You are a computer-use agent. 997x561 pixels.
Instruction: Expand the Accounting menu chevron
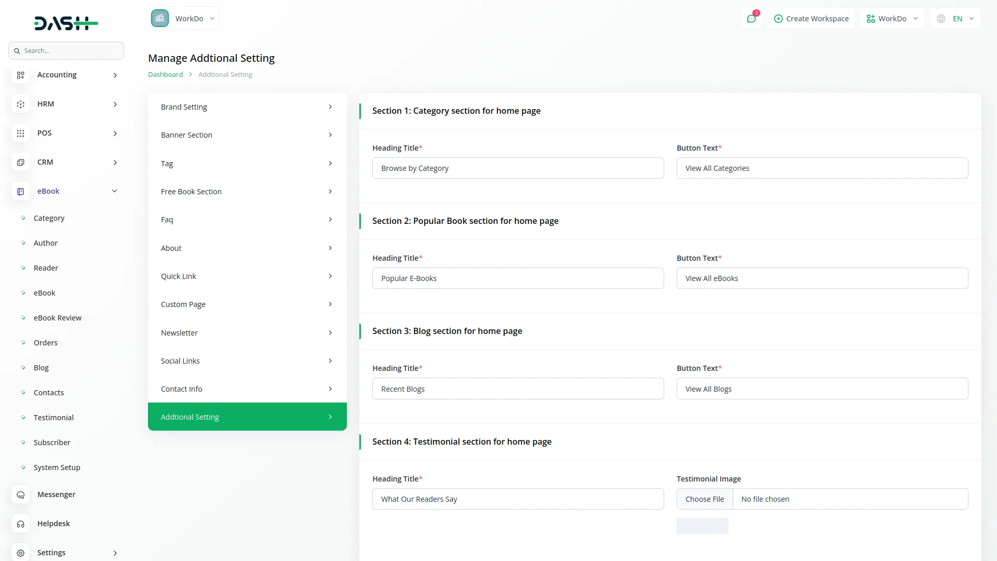coord(115,75)
